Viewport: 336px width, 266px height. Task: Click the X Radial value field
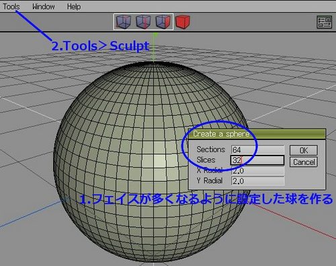pos(257,171)
